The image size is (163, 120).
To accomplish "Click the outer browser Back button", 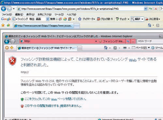I will point(3,9).
